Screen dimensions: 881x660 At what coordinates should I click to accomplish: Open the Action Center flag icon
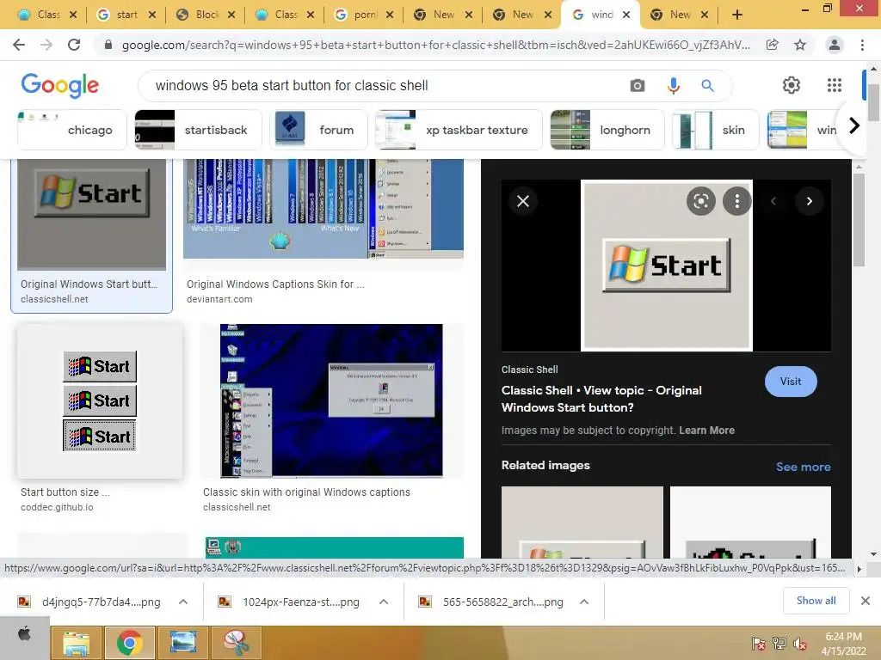(x=758, y=644)
